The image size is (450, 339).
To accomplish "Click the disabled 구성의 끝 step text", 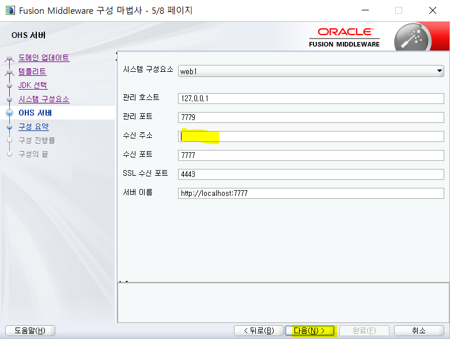I will click(x=33, y=154).
